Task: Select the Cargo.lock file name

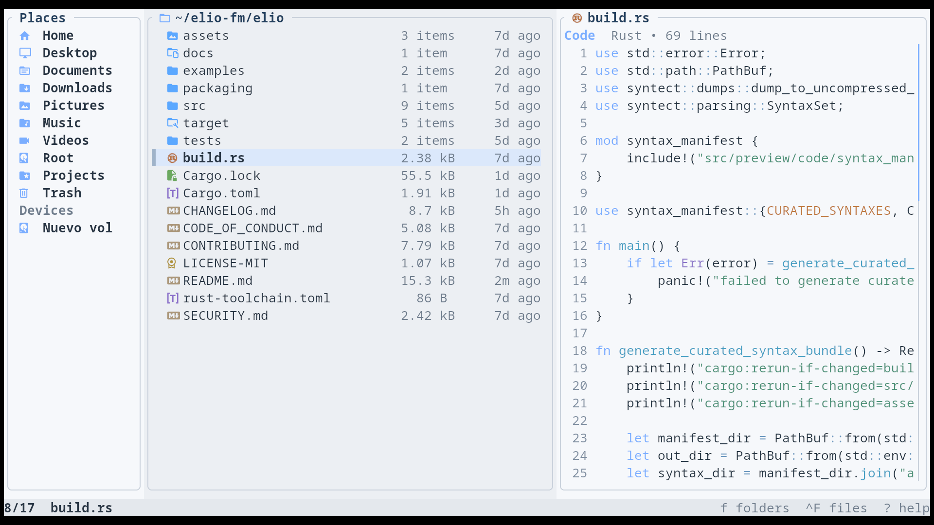Action: tap(221, 176)
